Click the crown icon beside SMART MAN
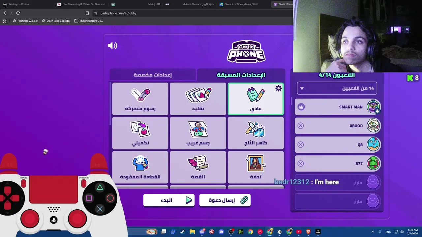This screenshot has height=237, width=422. click(301, 107)
